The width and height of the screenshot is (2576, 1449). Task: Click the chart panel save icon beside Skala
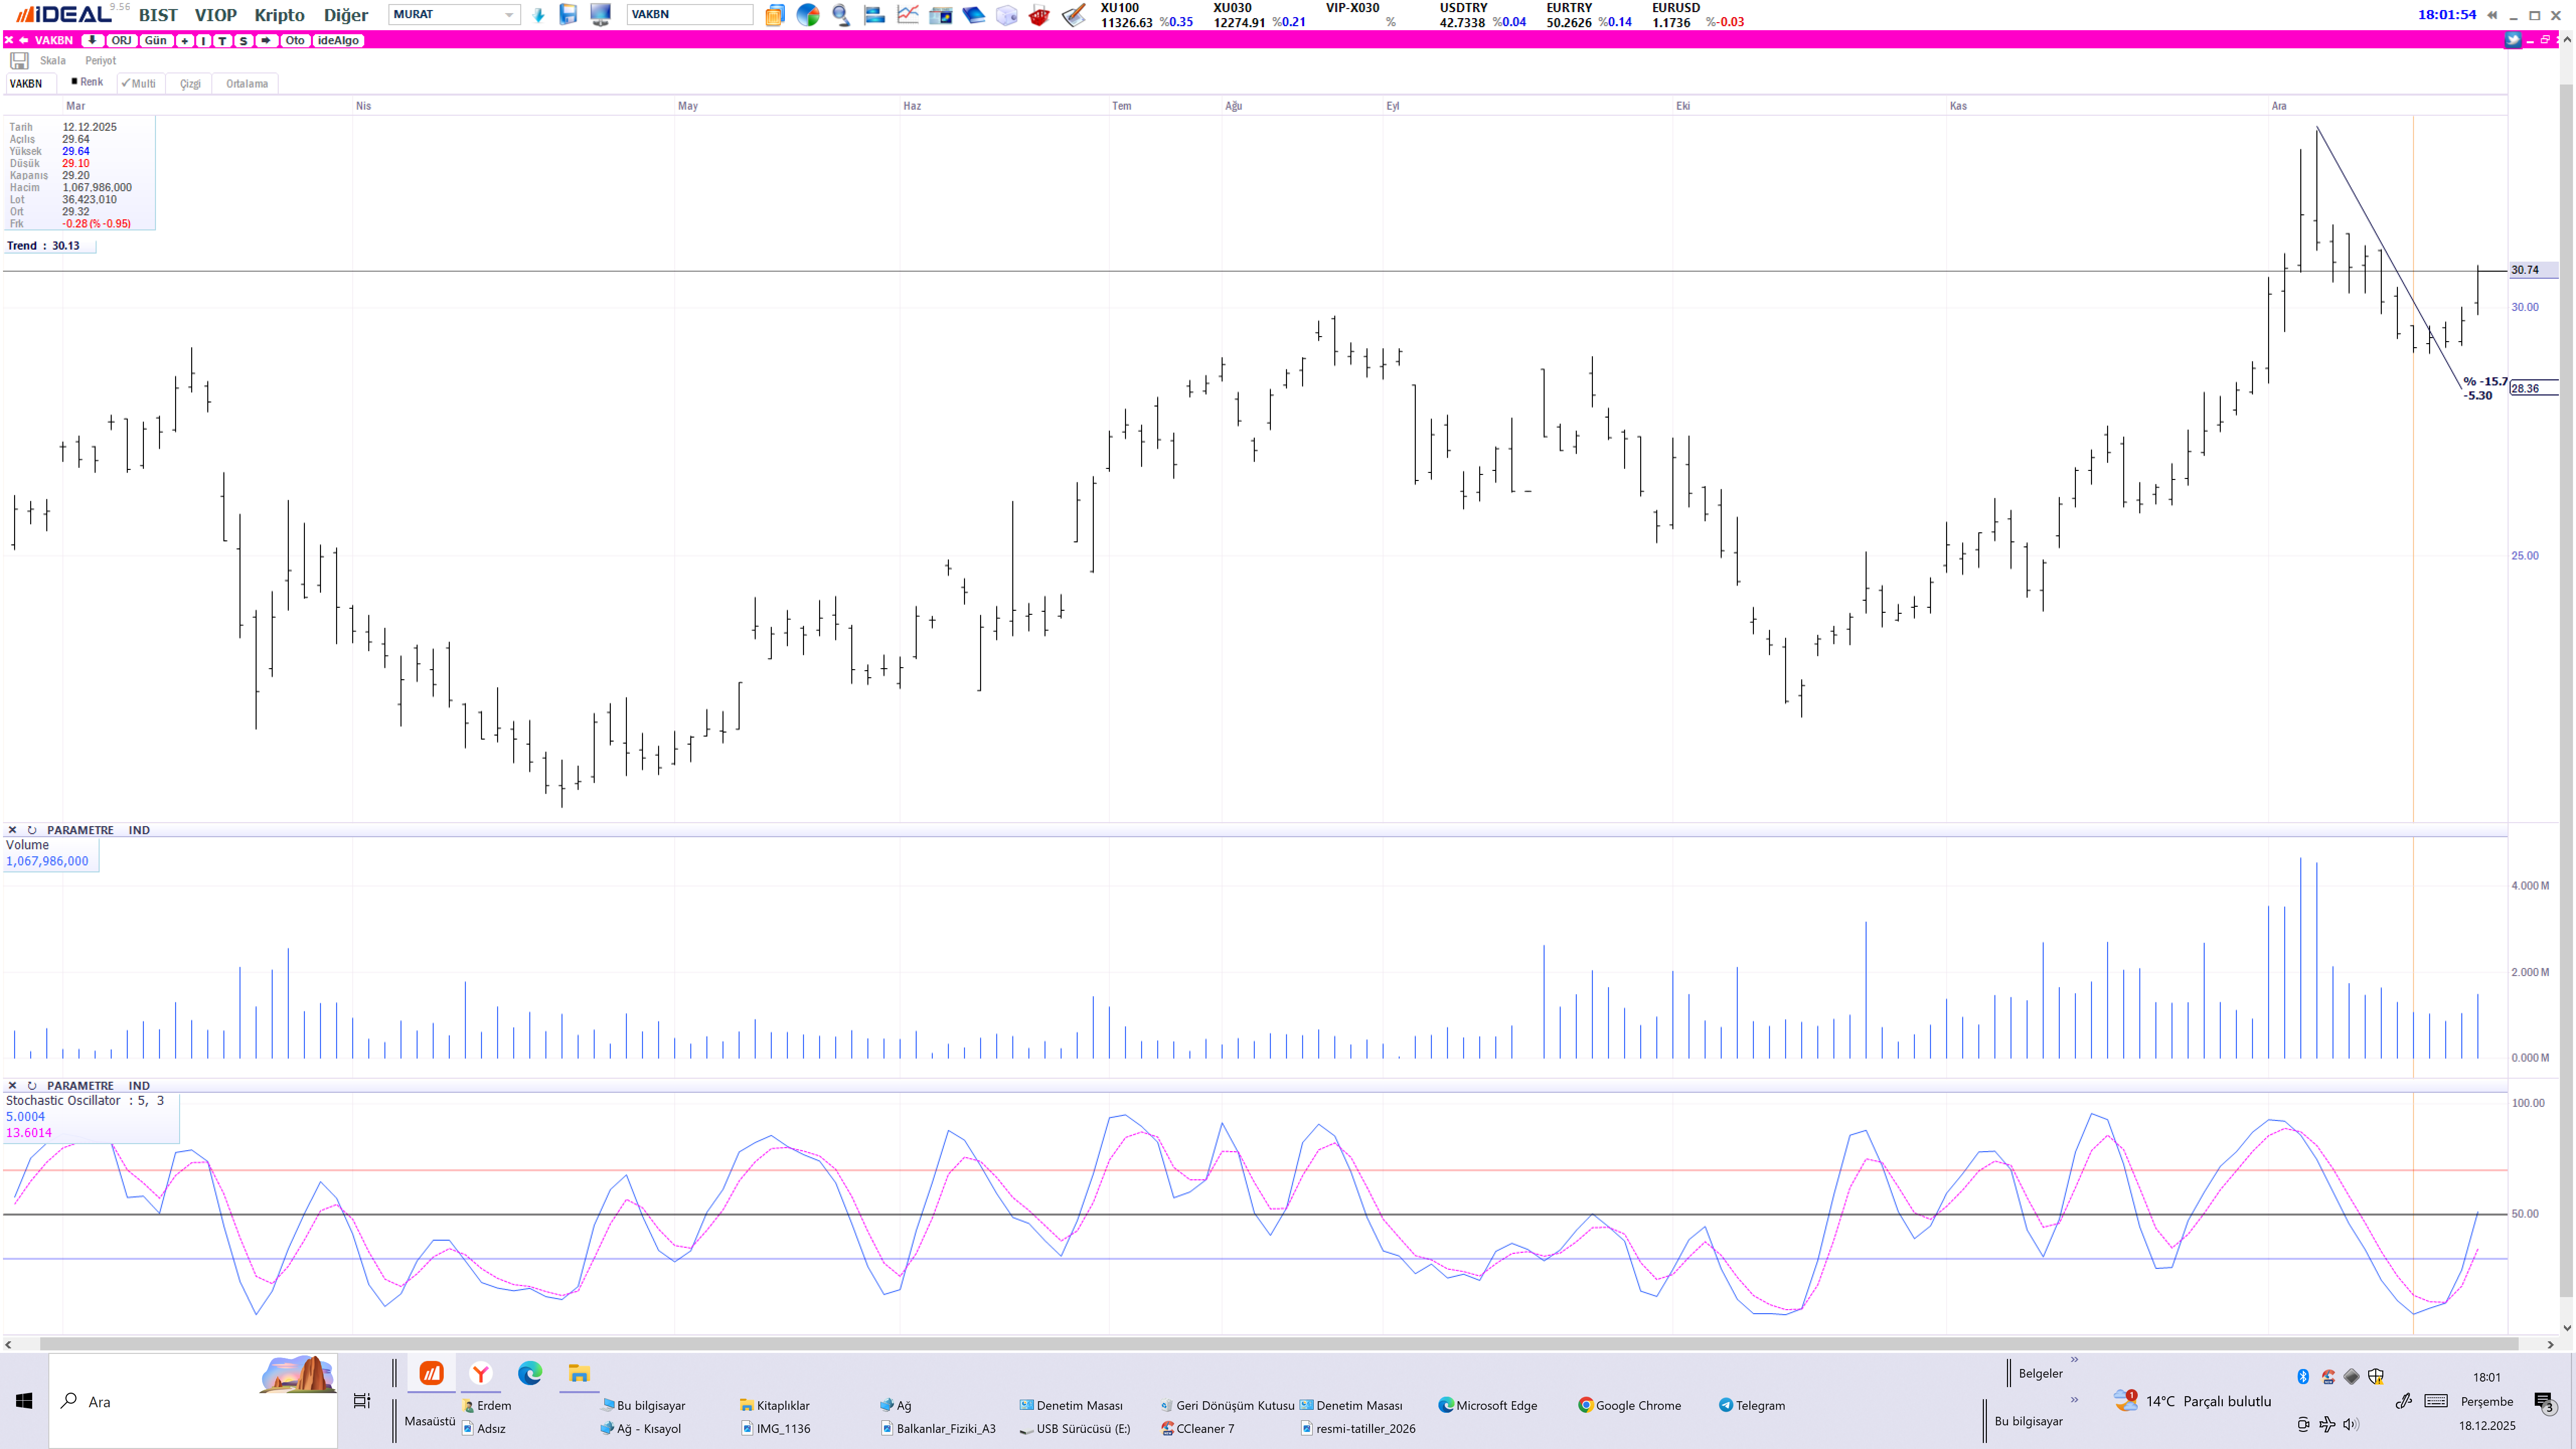point(19,61)
